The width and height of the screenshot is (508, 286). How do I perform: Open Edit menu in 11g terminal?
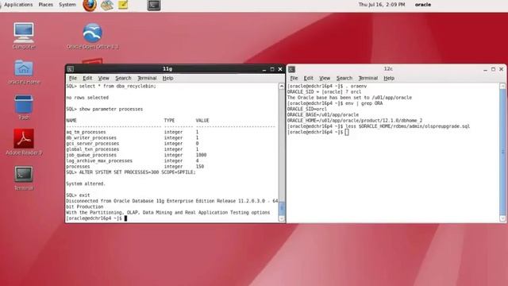[87, 78]
